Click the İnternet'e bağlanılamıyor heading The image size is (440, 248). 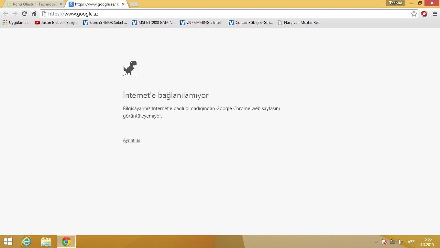click(166, 95)
